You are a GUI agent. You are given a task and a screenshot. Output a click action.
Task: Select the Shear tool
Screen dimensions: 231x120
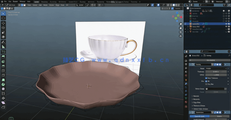coord(3,103)
